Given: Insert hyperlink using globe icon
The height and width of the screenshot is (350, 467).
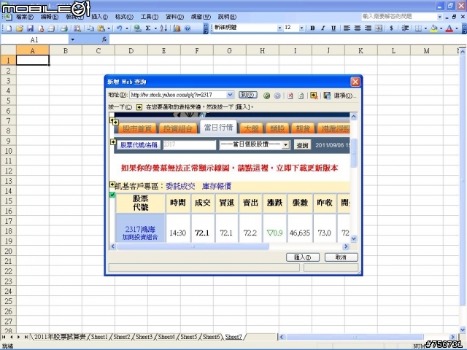Looking at the screenshot, I should (137, 28).
